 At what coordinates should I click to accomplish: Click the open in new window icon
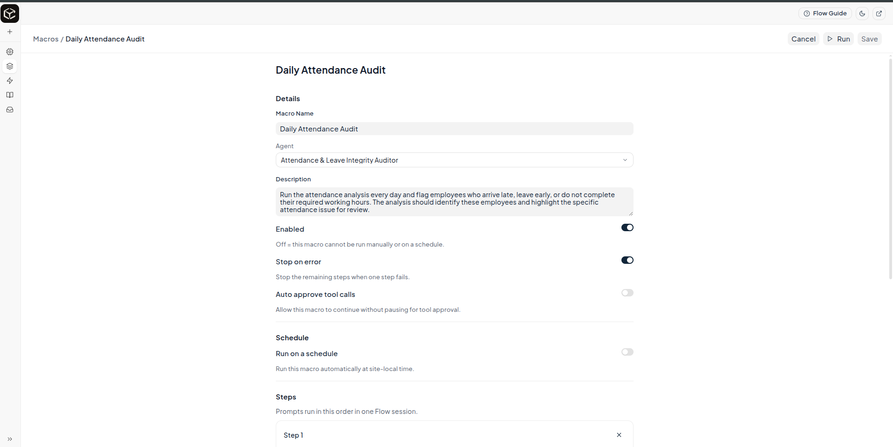pos(879,14)
